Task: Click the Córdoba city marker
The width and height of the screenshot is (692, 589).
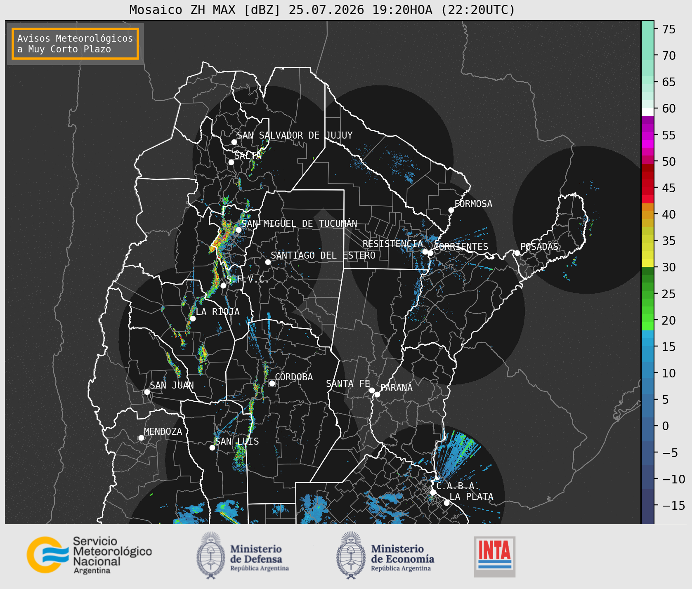Action: pyautogui.click(x=272, y=383)
